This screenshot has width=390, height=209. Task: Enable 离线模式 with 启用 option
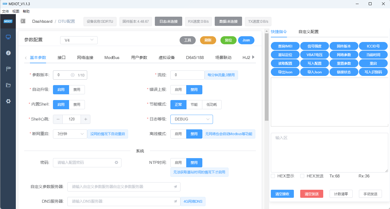[178, 134]
